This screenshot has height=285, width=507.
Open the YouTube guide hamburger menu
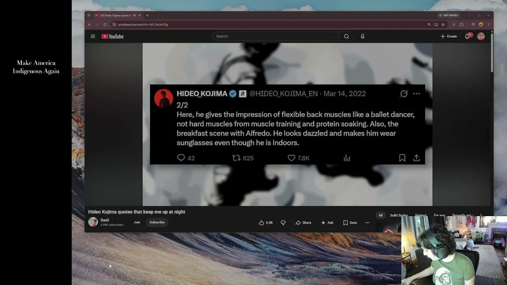click(x=93, y=36)
